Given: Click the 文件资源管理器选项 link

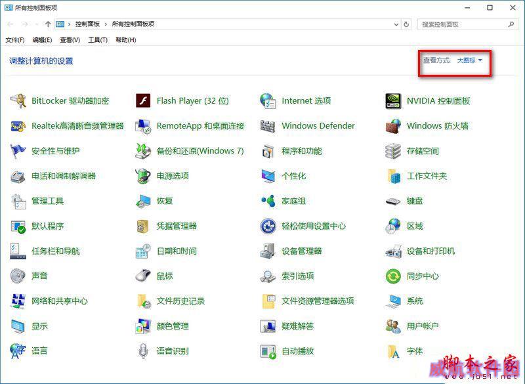Looking at the screenshot, I should (x=318, y=301).
